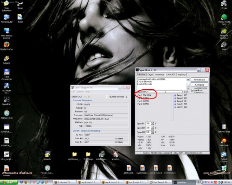Screen dimensions: 232x185
Task: Launch the Winamp desktop shortcut
Action: 6,60
